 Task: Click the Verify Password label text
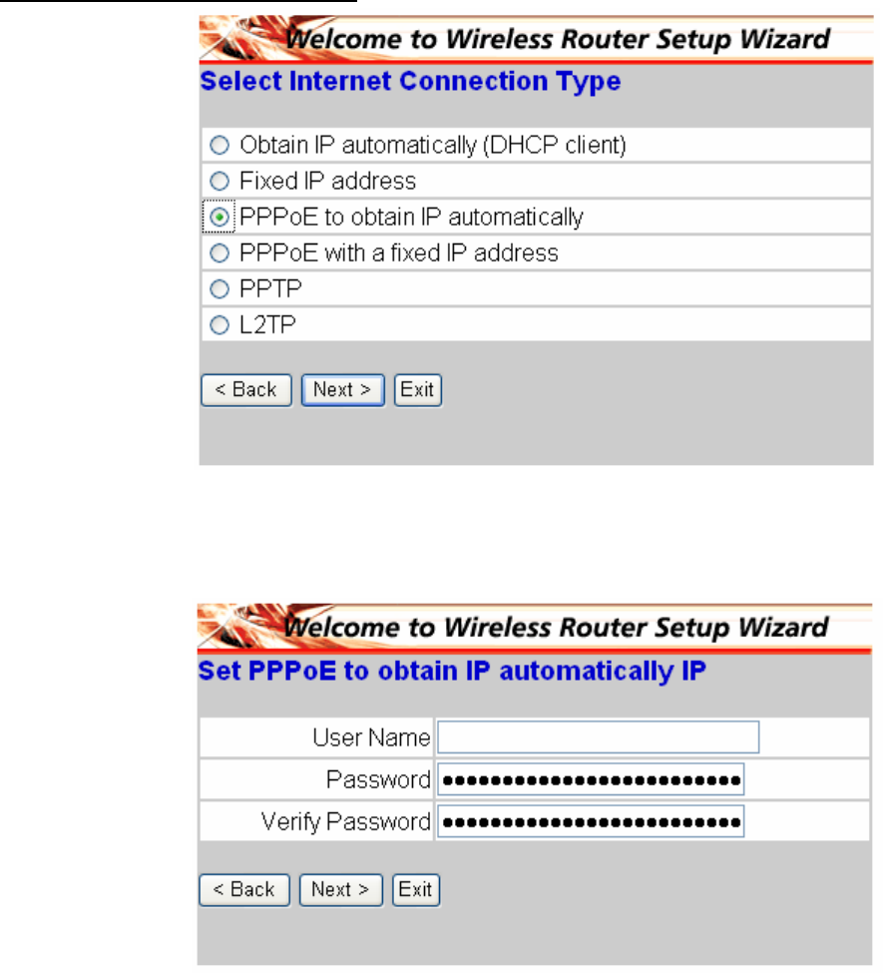pyautogui.click(x=345, y=821)
